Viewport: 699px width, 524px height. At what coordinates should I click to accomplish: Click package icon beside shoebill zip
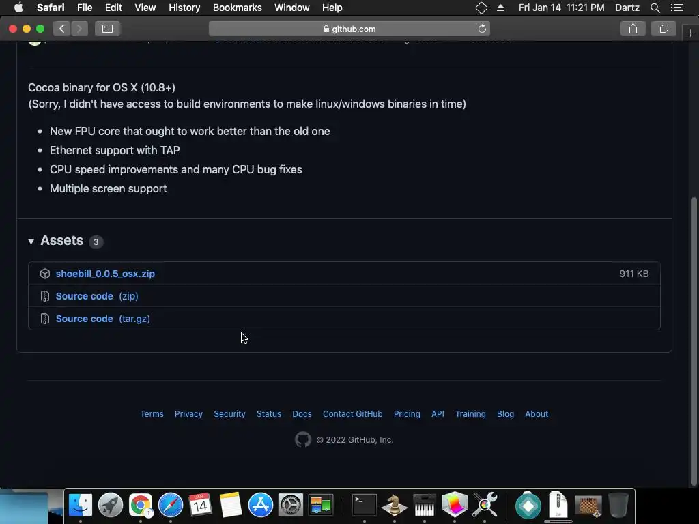(45, 274)
